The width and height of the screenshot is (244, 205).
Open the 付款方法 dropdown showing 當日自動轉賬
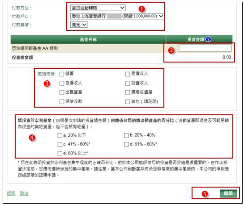tap(98, 8)
